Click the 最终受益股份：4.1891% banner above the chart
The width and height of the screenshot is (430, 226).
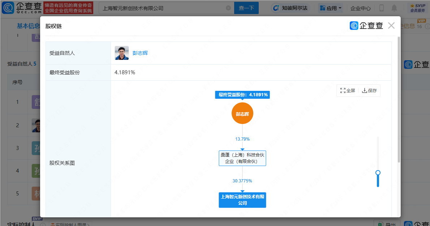[x=242, y=95]
